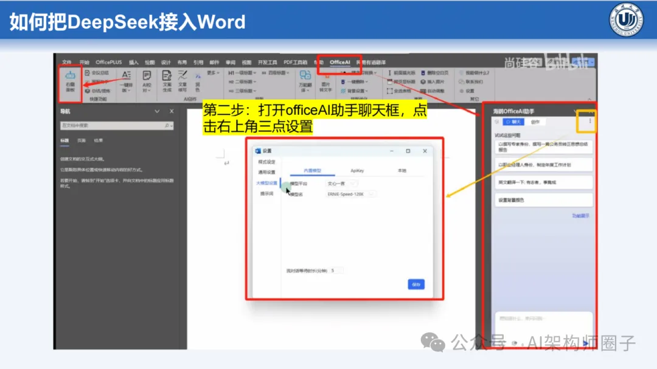The height and width of the screenshot is (369, 657).
Task: Select the ApiKey tab in settings dialog
Action: [x=357, y=170]
